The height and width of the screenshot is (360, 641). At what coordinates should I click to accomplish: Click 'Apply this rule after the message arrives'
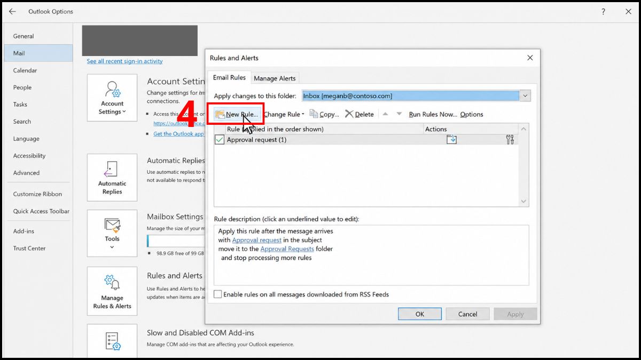tap(276, 231)
